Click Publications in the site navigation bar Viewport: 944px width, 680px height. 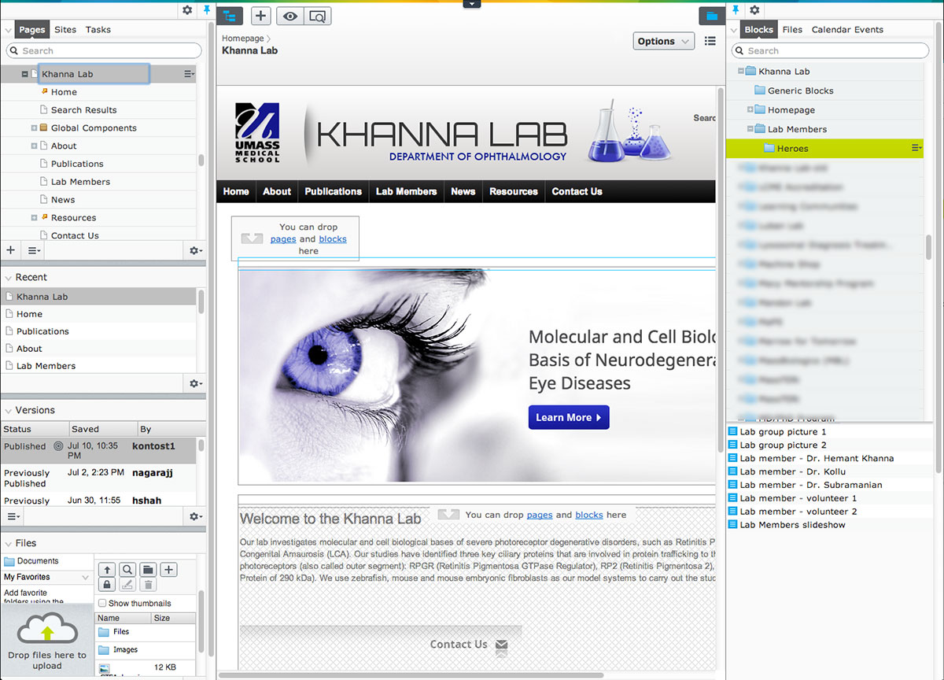pyautogui.click(x=333, y=191)
